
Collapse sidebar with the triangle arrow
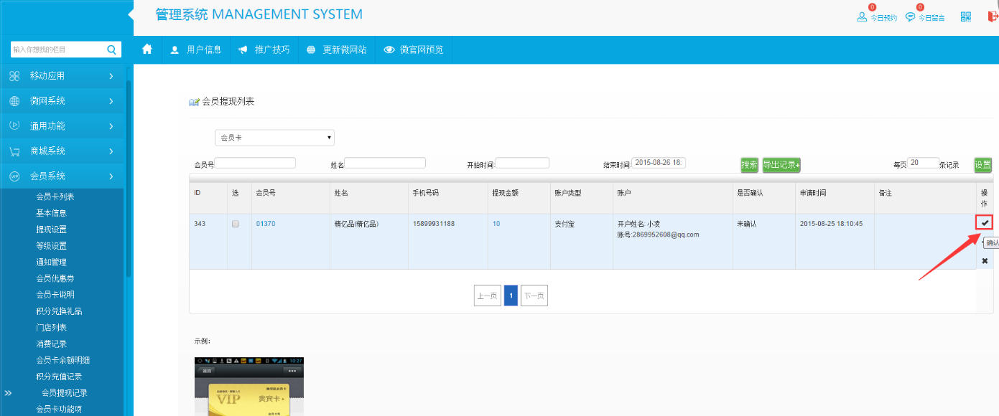pyautogui.click(x=131, y=14)
